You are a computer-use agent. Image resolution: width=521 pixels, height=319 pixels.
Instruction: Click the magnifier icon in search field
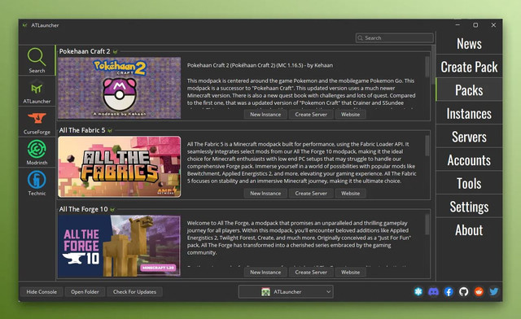click(360, 38)
